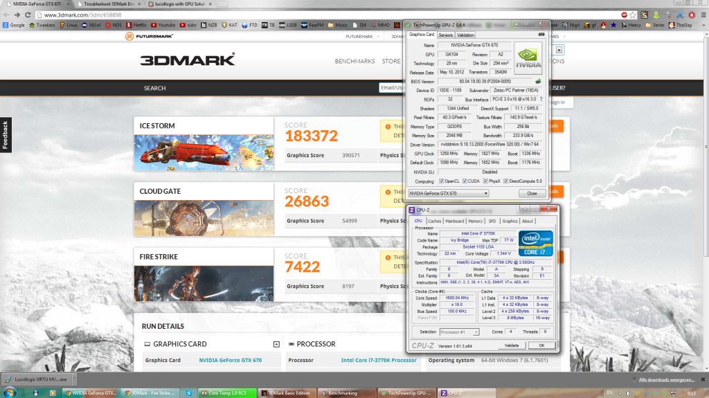Toggle the OpenCL checkbox
709x398 pixels.
tap(442, 181)
